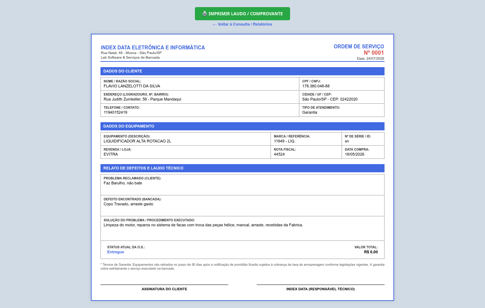This screenshot has width=485, height=308.
Task: Click the Dados do Equipamento section header
Action: click(x=243, y=126)
